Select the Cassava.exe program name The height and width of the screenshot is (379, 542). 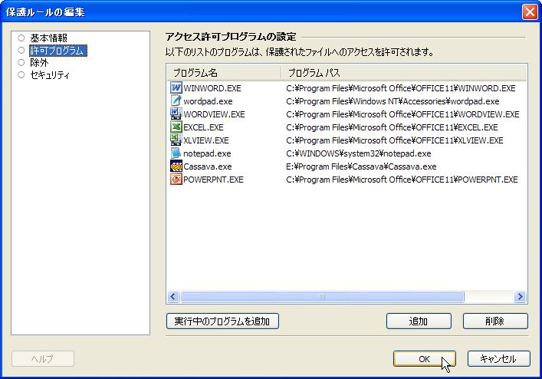click(x=208, y=166)
